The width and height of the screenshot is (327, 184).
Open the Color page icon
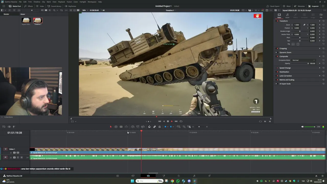coord(179,176)
